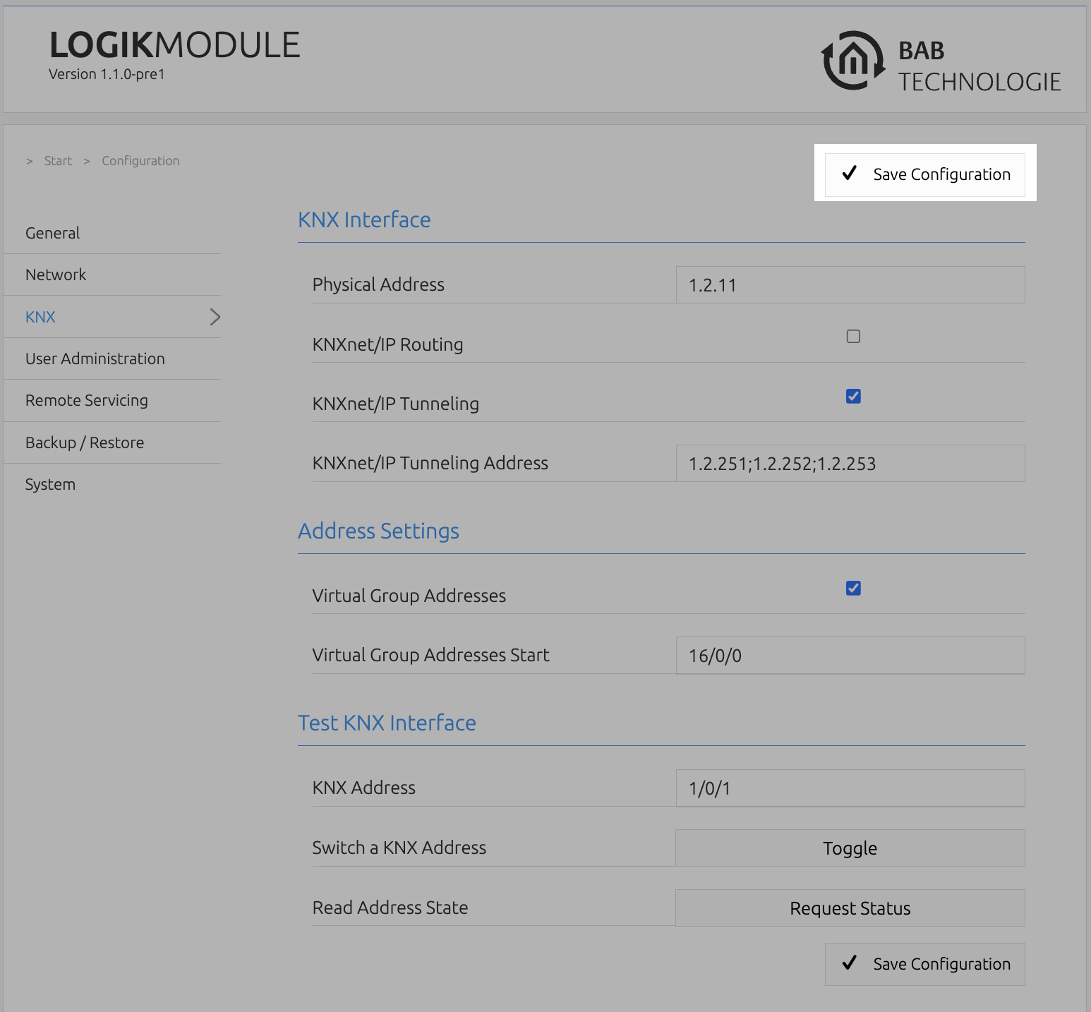Image resolution: width=1091 pixels, height=1012 pixels.
Task: Click the top Save Configuration button
Action: pyautogui.click(x=925, y=174)
